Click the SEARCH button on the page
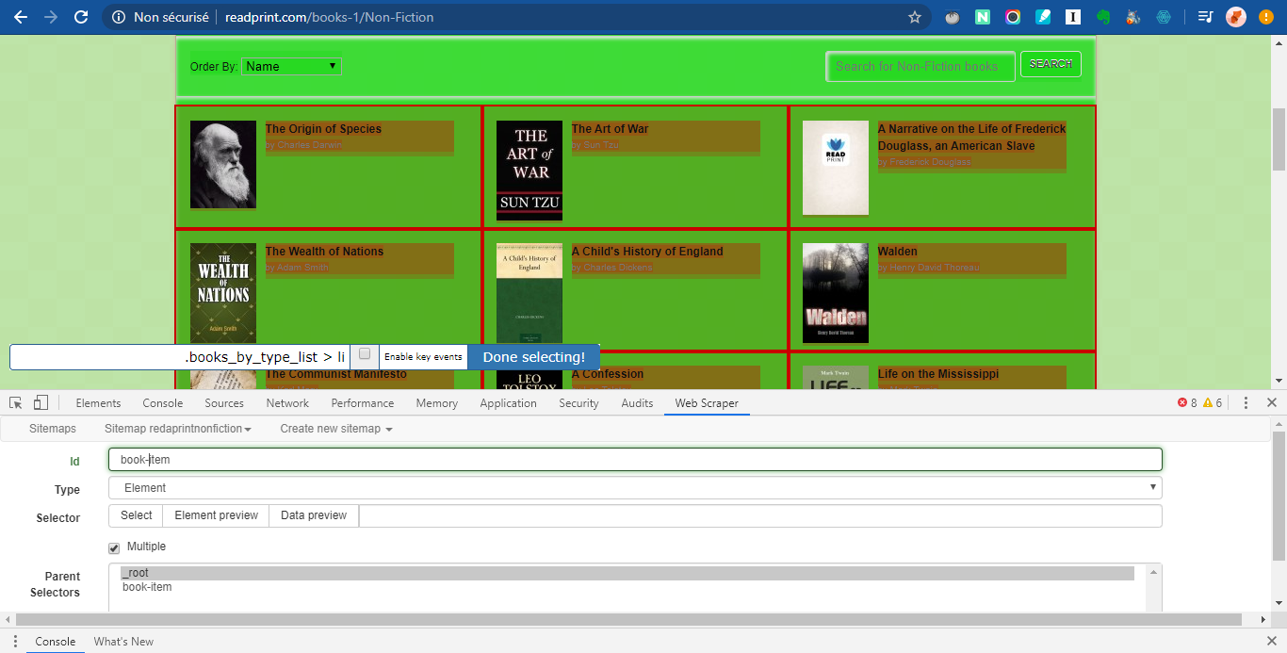 tap(1051, 64)
